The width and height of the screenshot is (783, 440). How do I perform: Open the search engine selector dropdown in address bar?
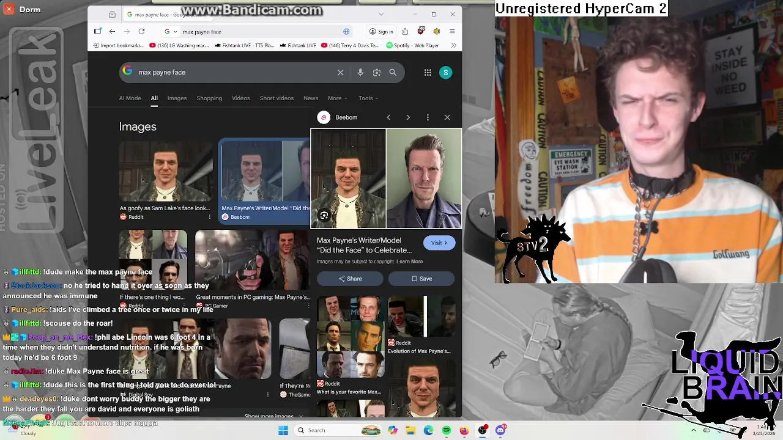point(171,31)
